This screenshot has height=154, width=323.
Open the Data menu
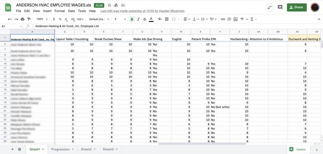point(71,11)
